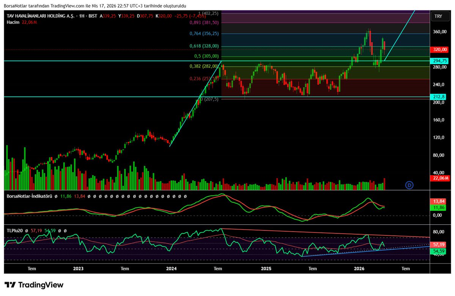Click the blue circled D marker on chart

pos(409,185)
